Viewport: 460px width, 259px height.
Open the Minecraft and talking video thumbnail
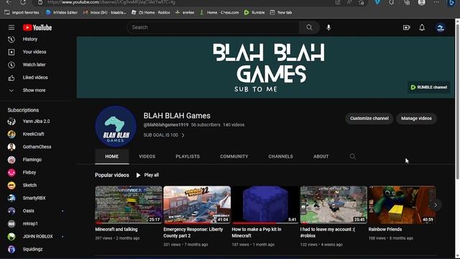pos(129,204)
